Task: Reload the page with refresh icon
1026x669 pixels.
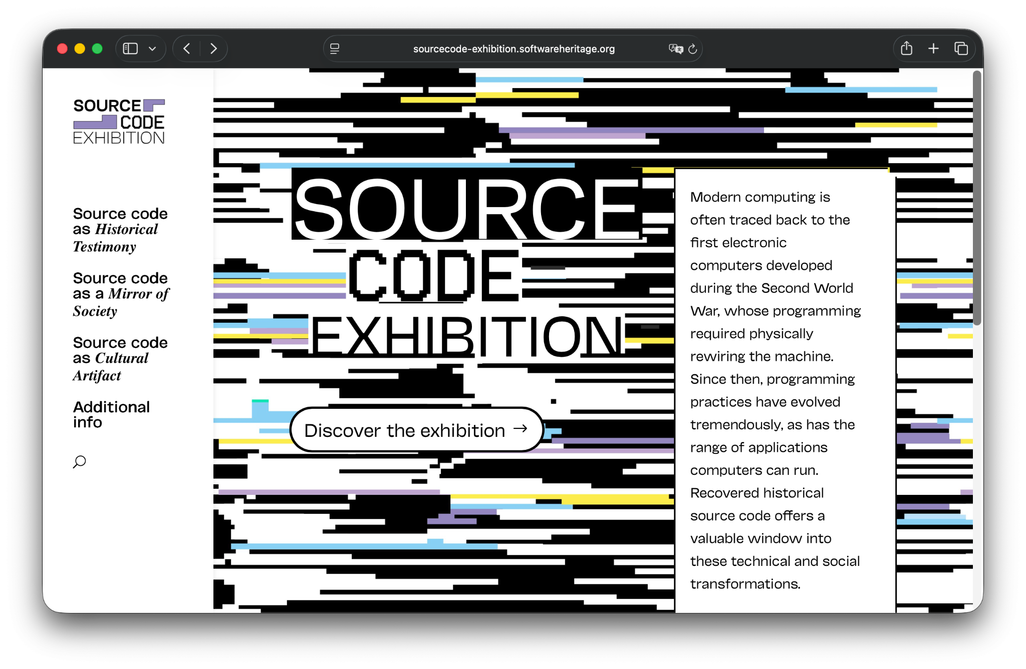Action: point(693,49)
